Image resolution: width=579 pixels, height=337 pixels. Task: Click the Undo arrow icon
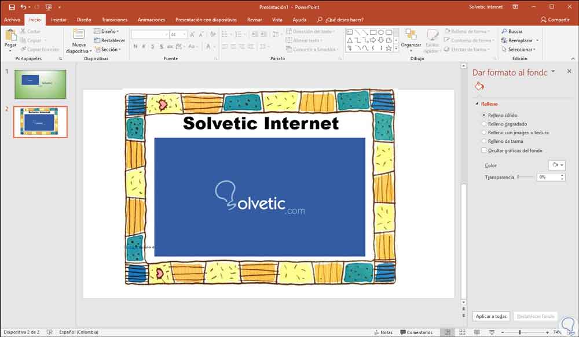point(23,7)
